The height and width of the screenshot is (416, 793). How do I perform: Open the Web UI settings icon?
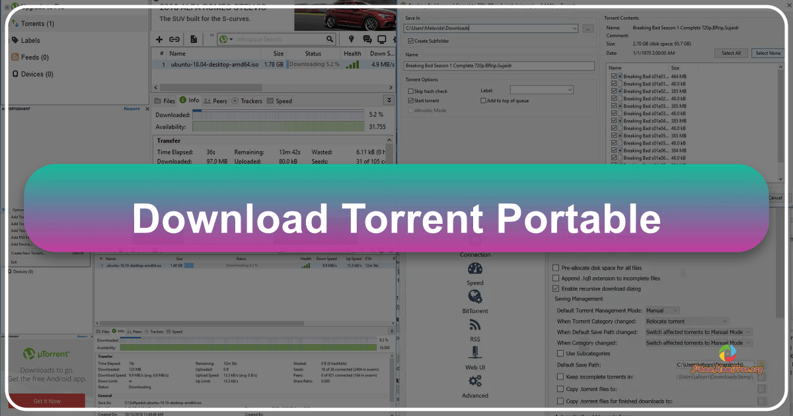474,353
